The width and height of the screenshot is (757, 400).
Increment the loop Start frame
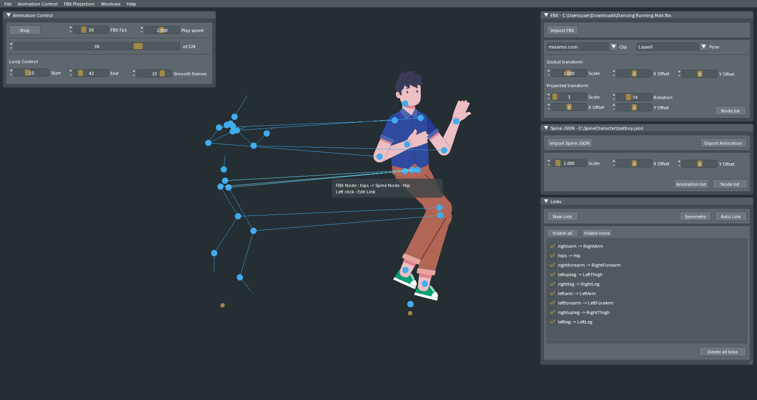coord(11,71)
